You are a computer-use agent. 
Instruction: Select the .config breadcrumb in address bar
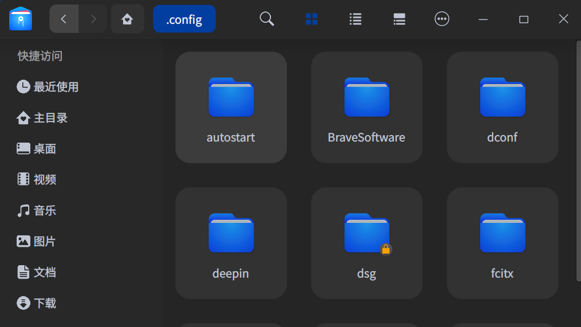pyautogui.click(x=184, y=19)
